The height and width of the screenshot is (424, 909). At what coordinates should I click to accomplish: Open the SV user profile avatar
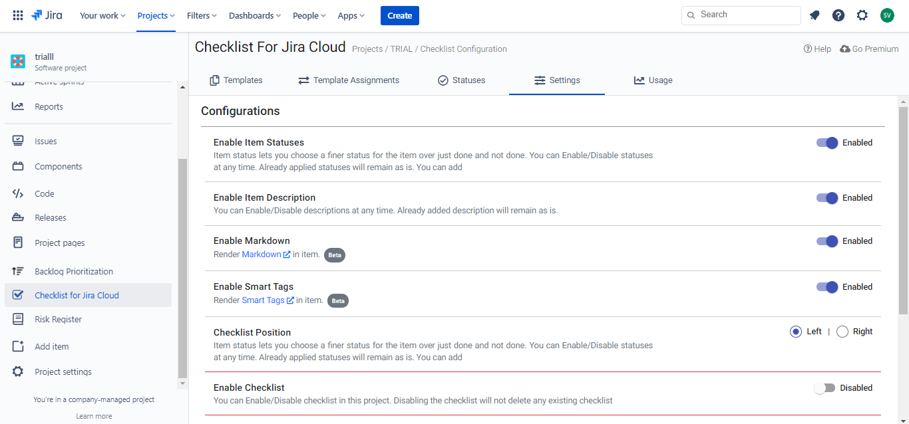click(887, 15)
